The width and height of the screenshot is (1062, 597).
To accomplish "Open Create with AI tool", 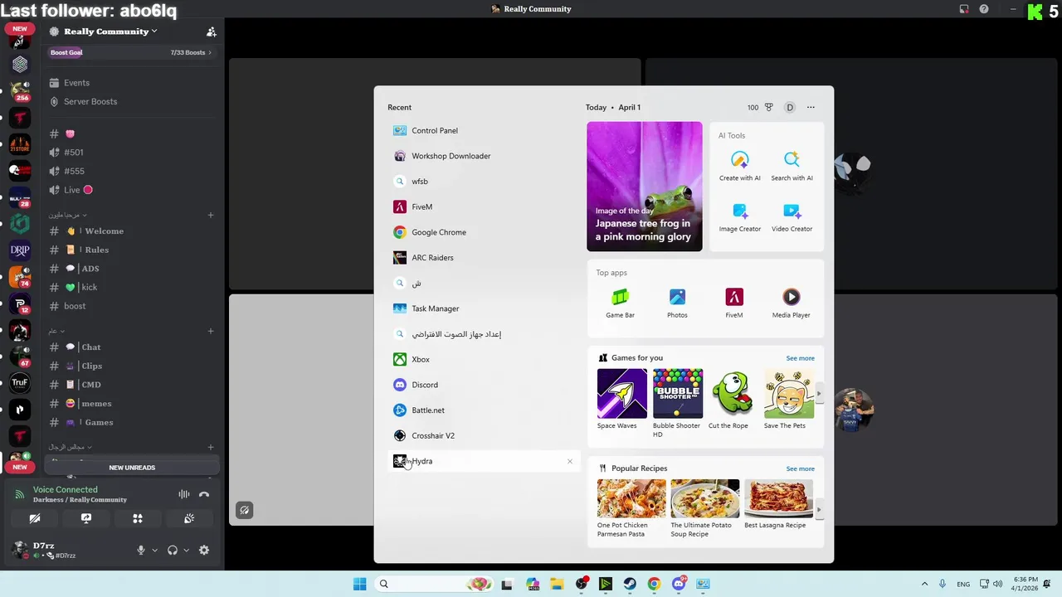I will (740, 167).
